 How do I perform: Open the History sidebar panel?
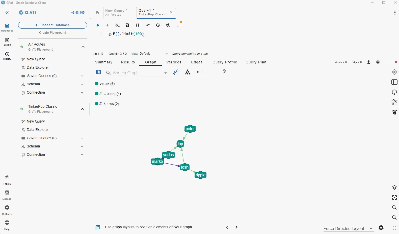(7, 56)
